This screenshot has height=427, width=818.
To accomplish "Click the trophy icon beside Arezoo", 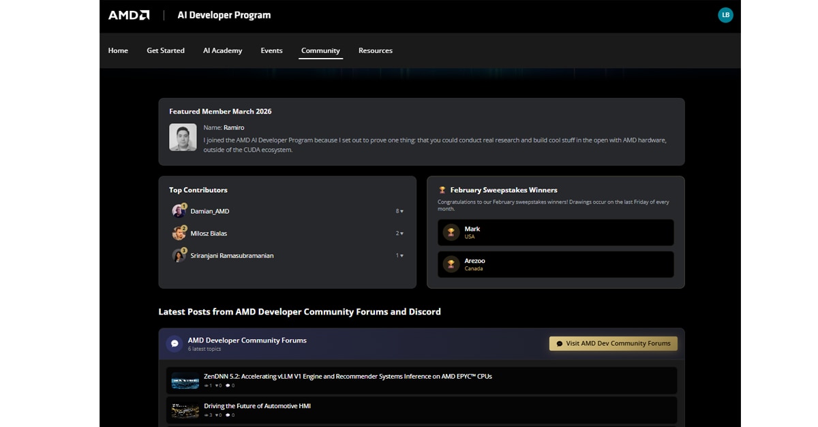I will (x=451, y=264).
